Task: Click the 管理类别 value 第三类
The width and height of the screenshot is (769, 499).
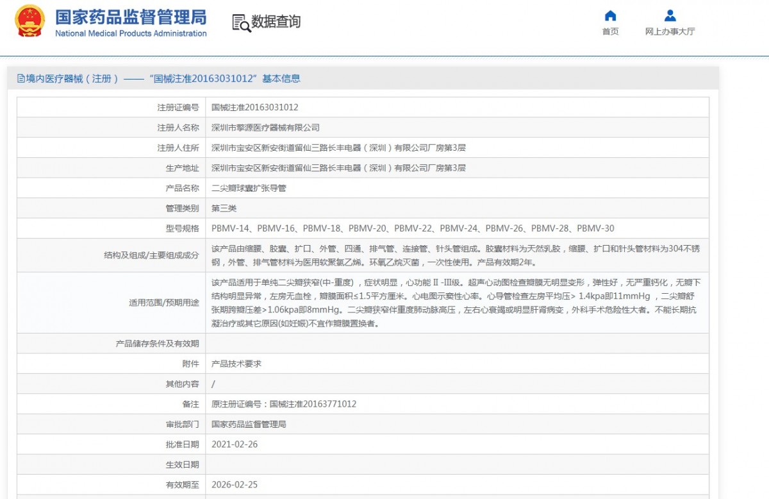Action: click(224, 208)
